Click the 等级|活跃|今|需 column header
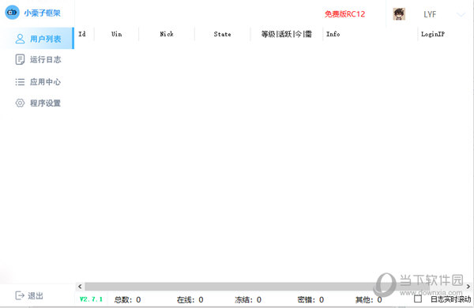This screenshot has height=308, width=474. (x=286, y=34)
